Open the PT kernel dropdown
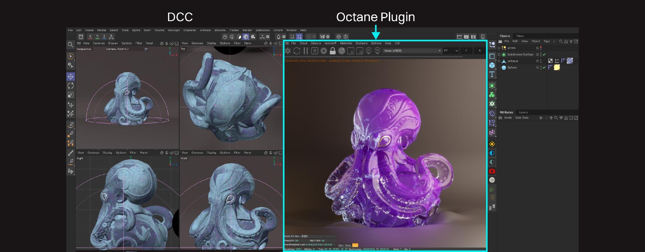Viewport: 645px width, 252px height. tap(451, 51)
